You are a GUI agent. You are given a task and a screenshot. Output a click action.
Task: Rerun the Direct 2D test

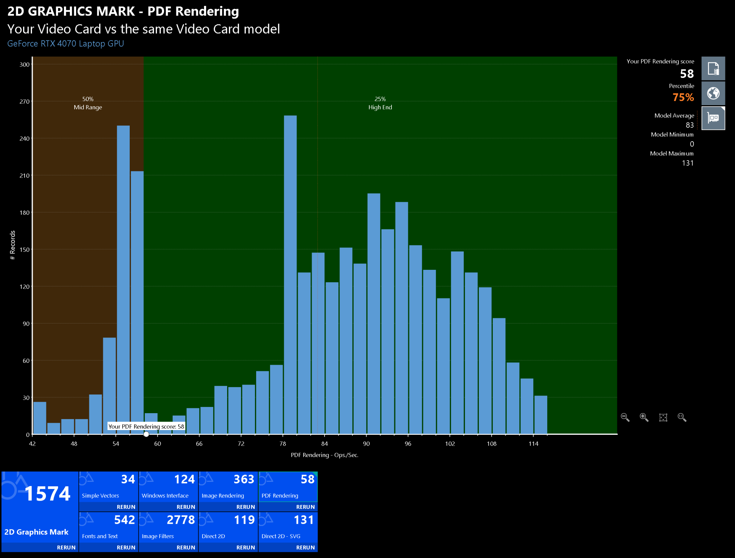(246, 547)
